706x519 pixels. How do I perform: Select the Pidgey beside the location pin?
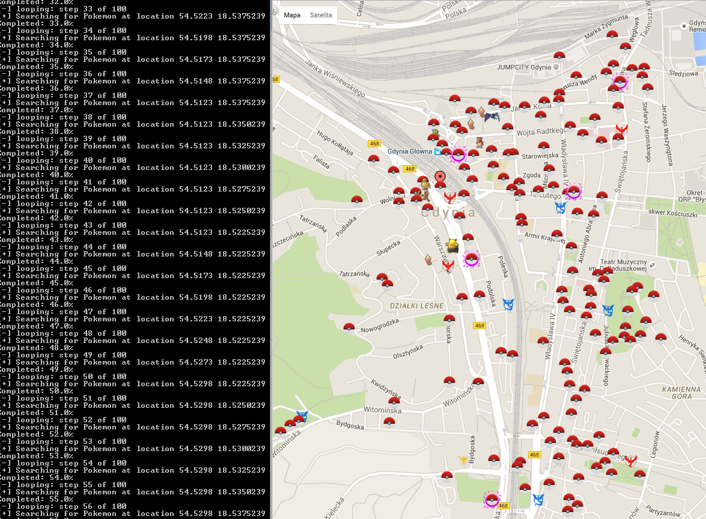tap(424, 183)
